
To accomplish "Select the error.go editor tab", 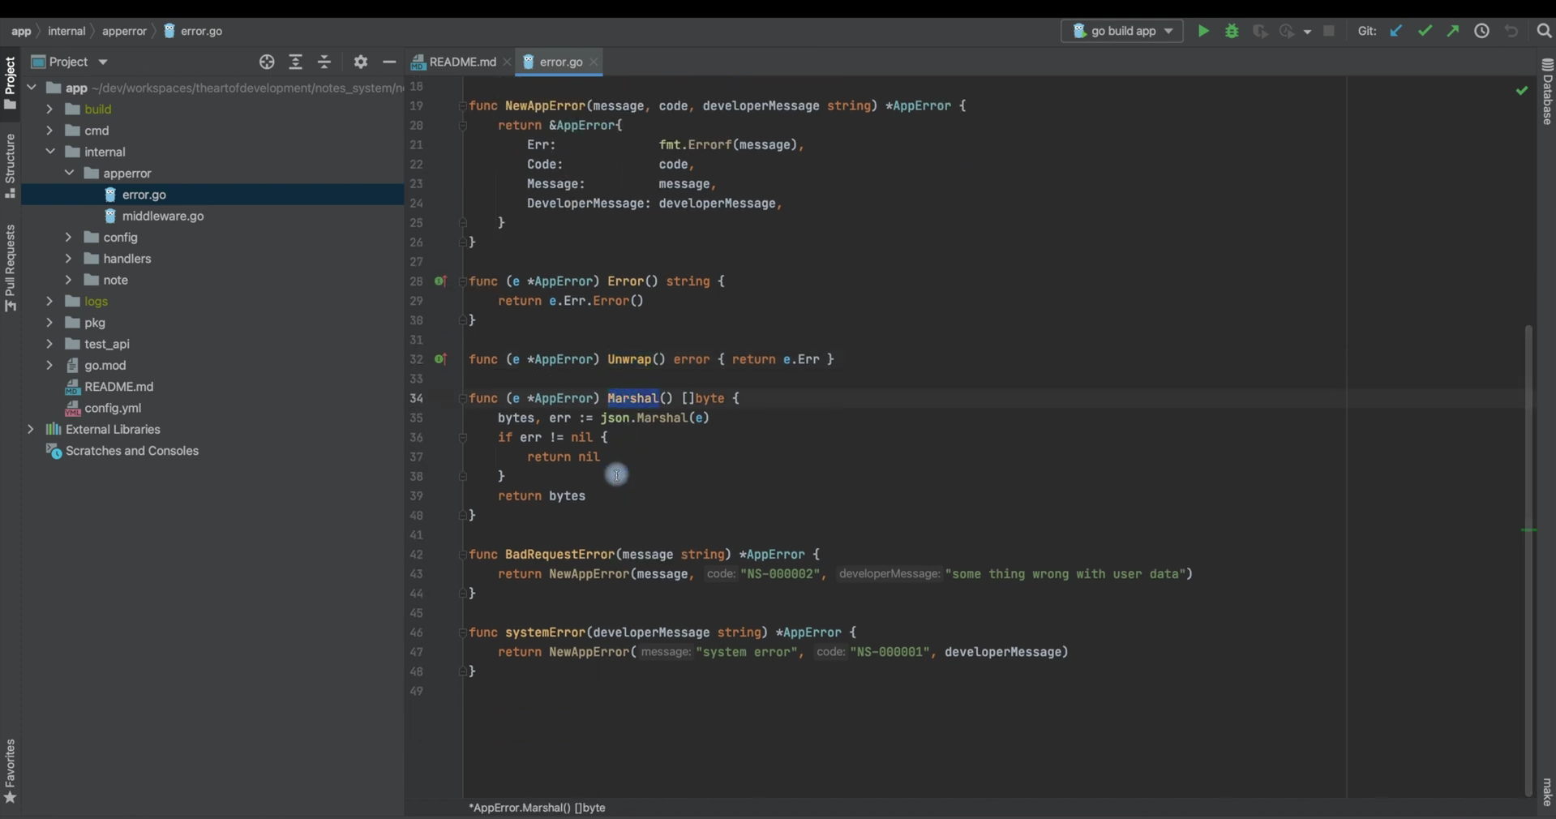I will click(x=559, y=62).
